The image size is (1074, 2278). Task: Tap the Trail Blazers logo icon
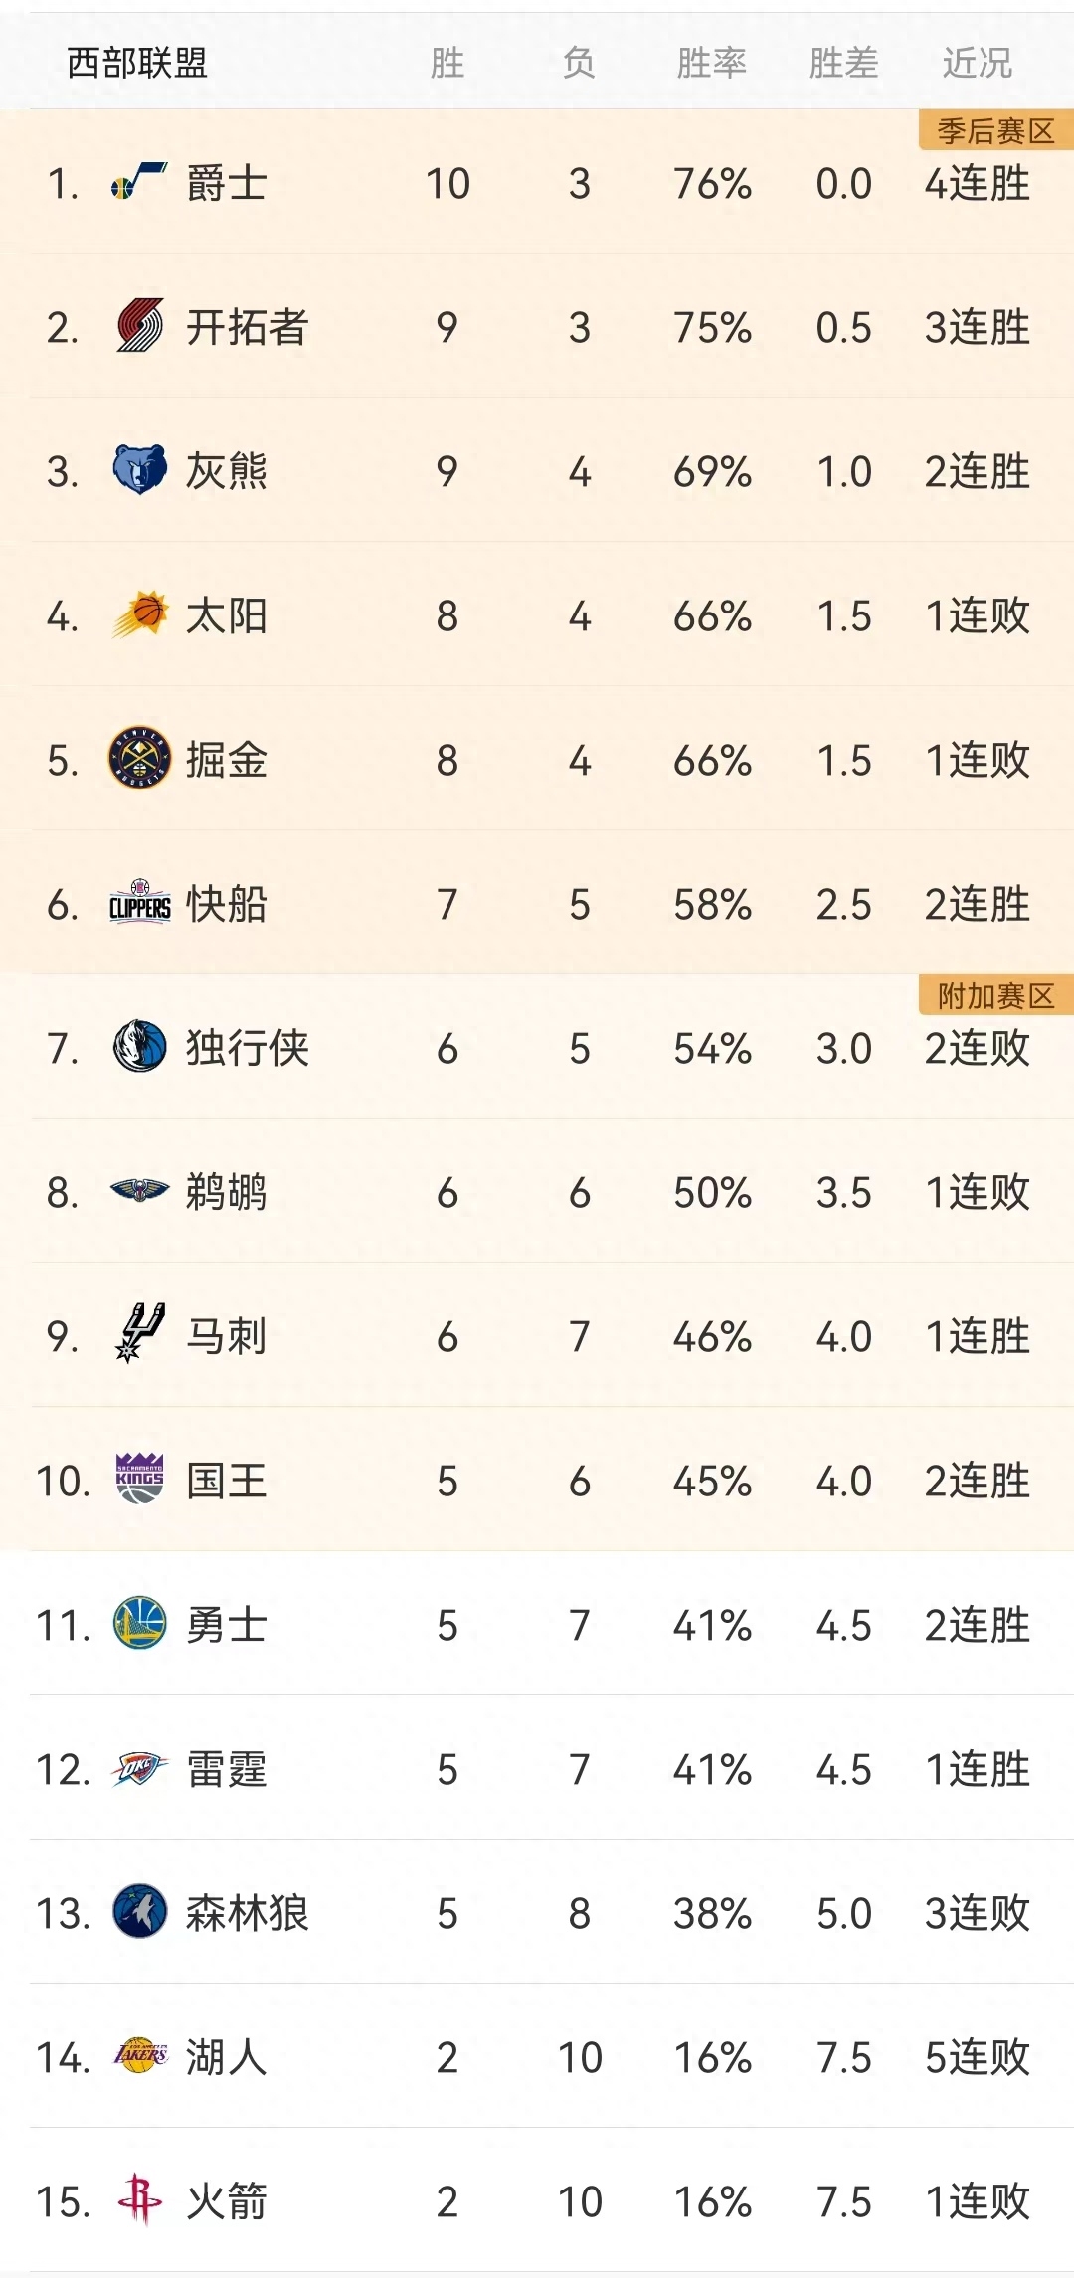click(139, 326)
